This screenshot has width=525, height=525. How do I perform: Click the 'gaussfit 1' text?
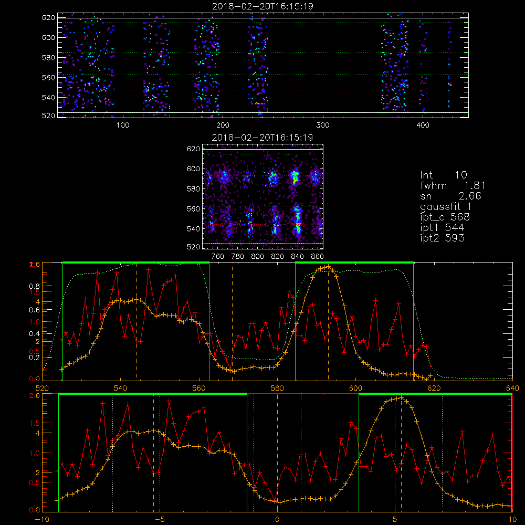coord(446,206)
